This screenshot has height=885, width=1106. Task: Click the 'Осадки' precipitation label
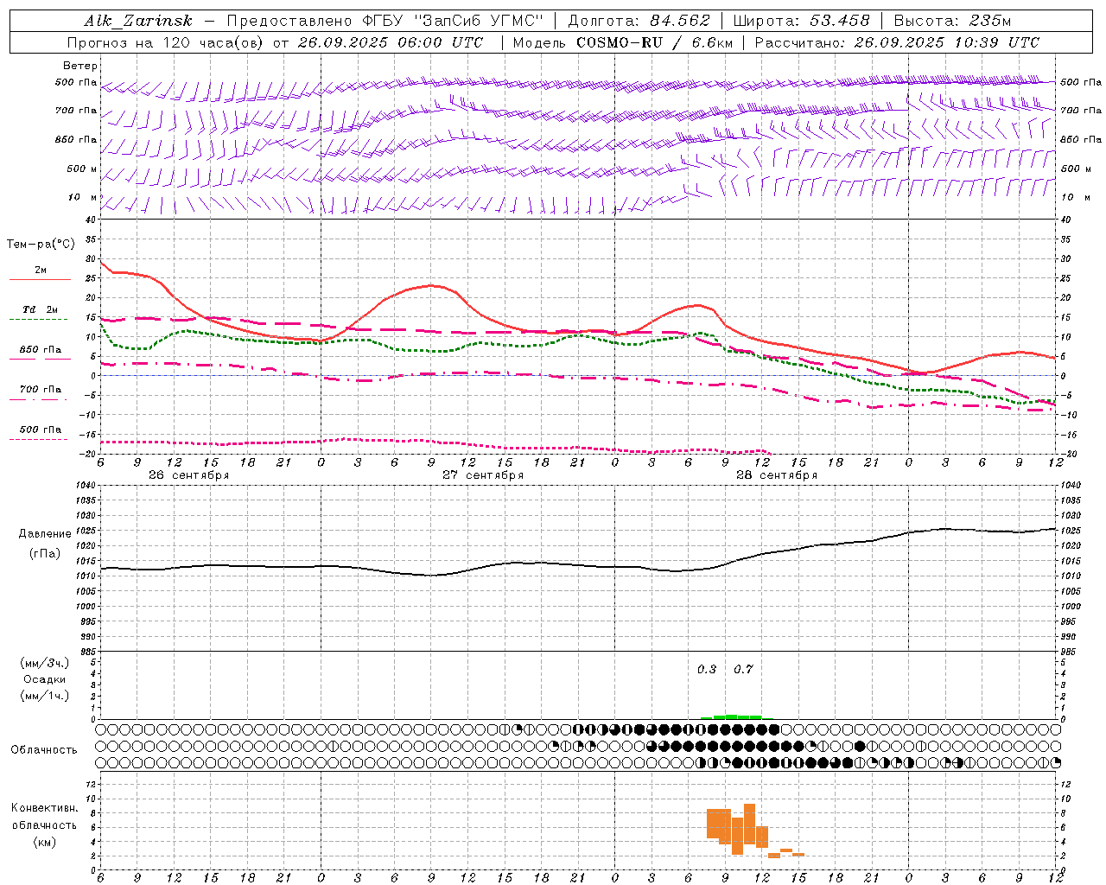(45, 679)
